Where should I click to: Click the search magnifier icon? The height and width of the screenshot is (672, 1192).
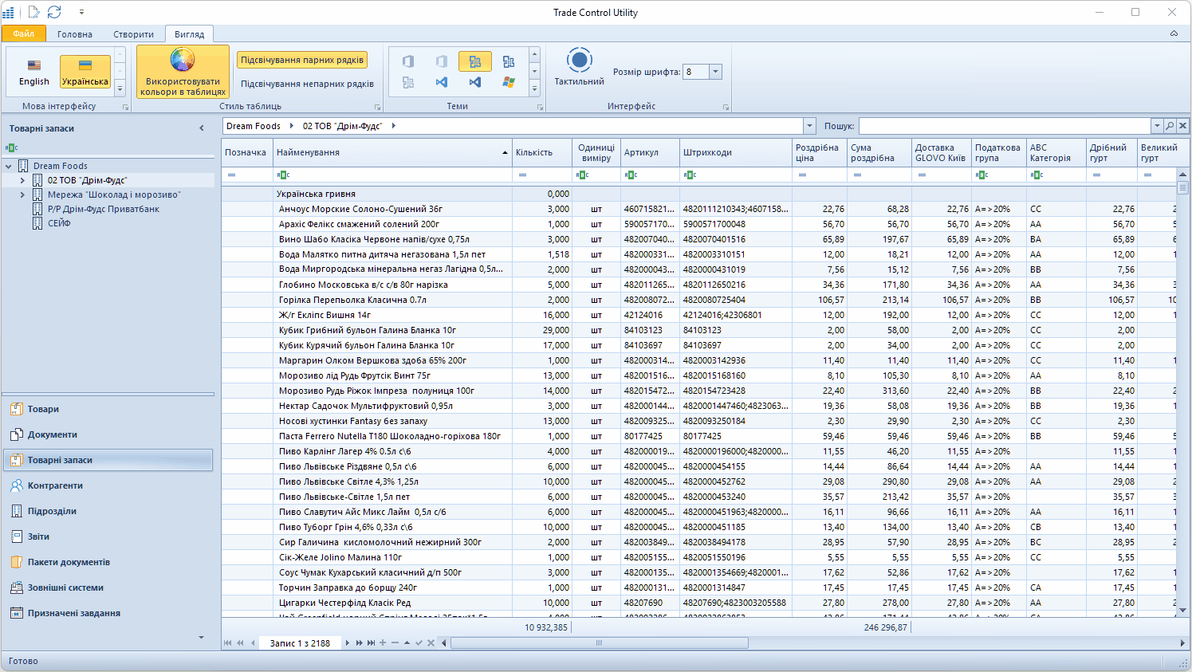(1170, 126)
